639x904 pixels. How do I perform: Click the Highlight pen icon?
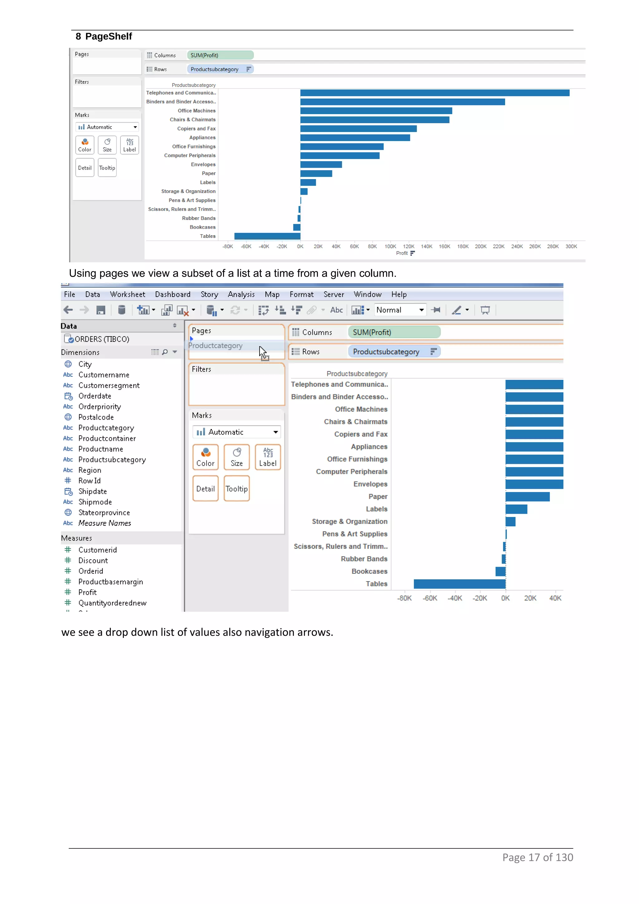point(456,310)
